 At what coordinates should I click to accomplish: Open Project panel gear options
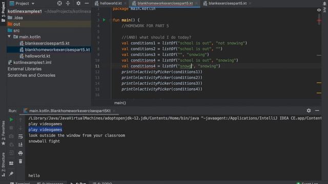tap(78, 3)
